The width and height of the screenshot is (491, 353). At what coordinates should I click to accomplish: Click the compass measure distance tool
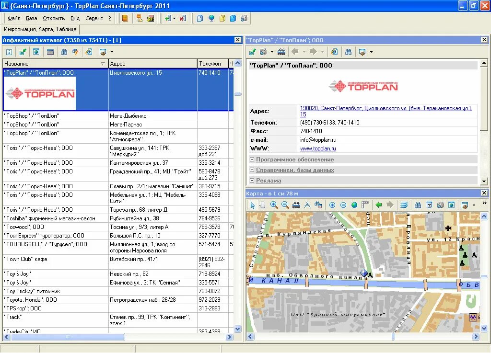[307, 205]
